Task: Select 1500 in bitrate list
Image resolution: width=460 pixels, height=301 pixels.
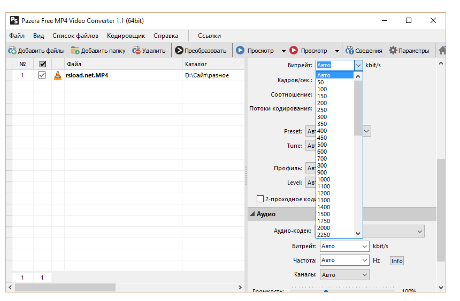Action: (335, 214)
